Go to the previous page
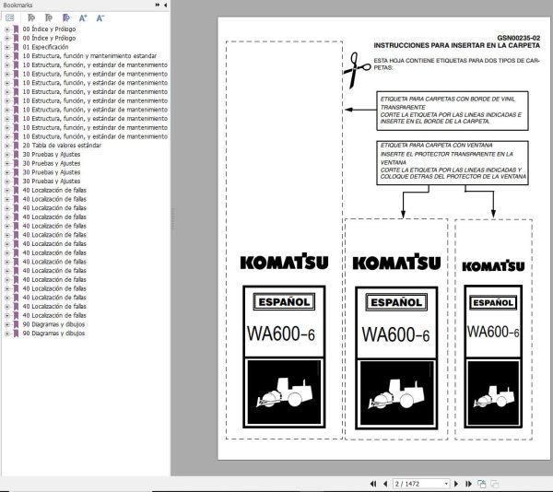This screenshot has height=492, width=553. coord(385,484)
